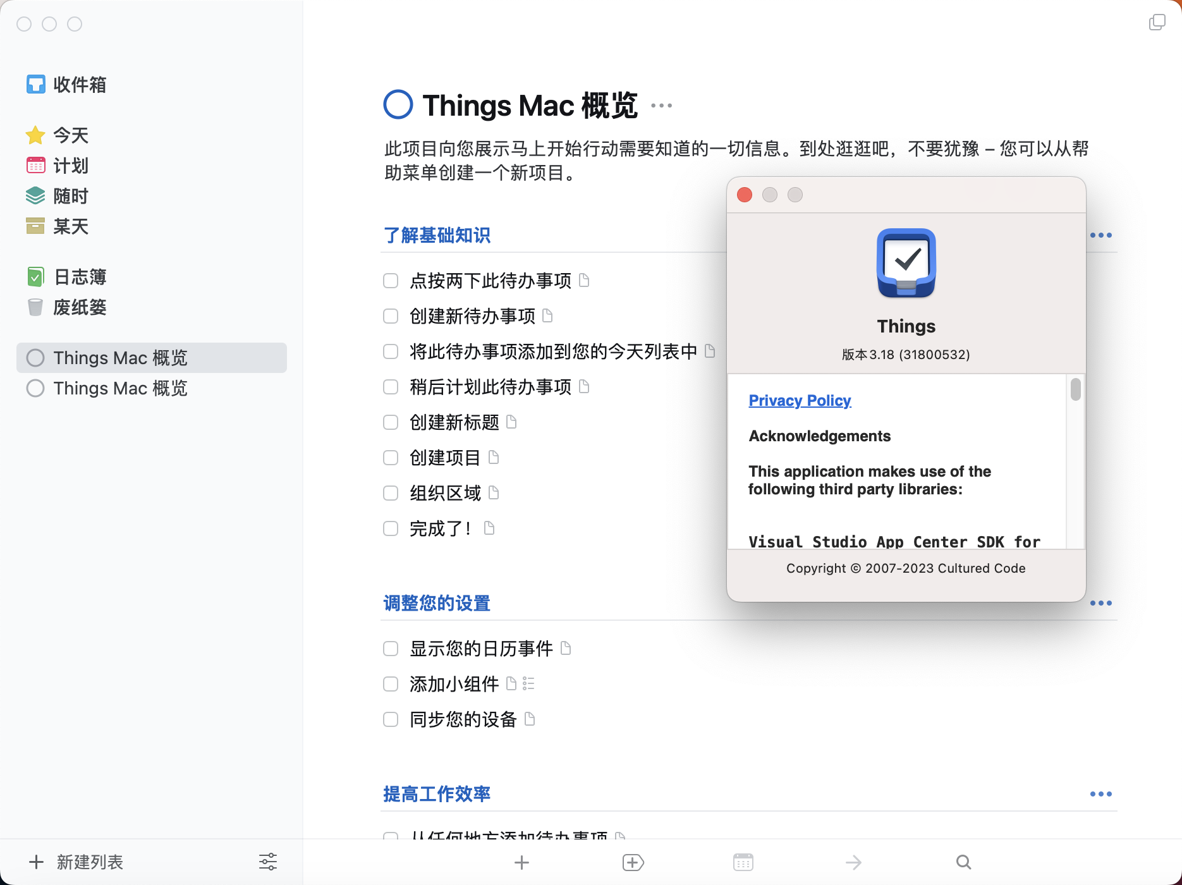
Task: Click the note icon beside 创建新待办事项
Action: pos(548,315)
